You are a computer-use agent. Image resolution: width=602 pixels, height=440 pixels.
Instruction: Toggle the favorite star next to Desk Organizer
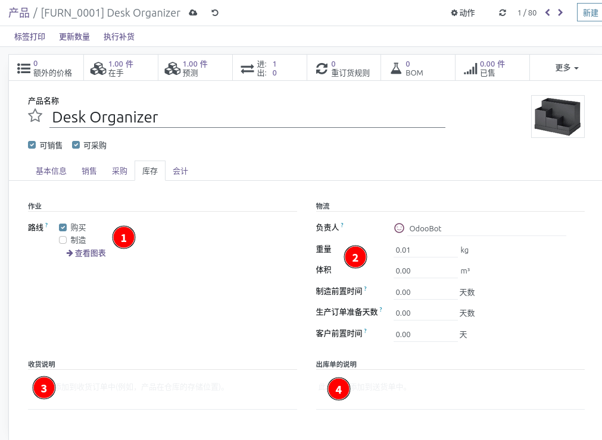(x=35, y=116)
